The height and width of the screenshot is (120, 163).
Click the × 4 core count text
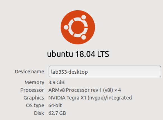coord(118,90)
